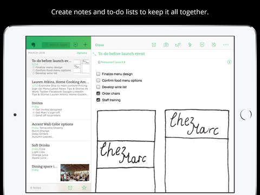Check the Develop wine list box
This screenshot has height=195, width=260.
pyautogui.click(x=98, y=87)
